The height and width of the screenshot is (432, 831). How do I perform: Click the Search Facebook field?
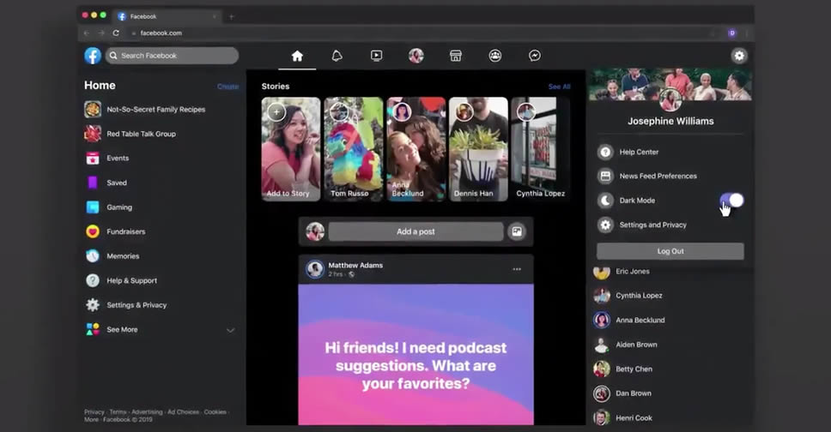pyautogui.click(x=172, y=56)
